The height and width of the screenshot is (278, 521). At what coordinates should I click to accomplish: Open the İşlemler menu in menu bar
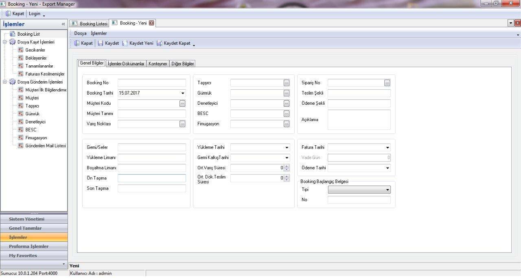pyautogui.click(x=99, y=34)
